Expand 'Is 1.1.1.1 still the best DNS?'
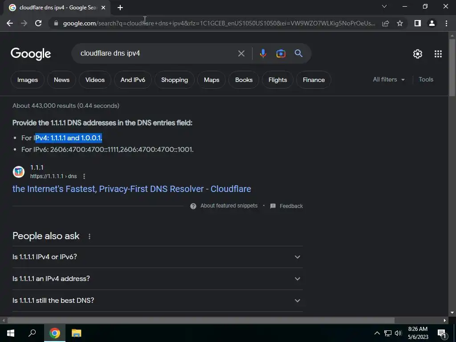The image size is (456, 342). point(157,301)
